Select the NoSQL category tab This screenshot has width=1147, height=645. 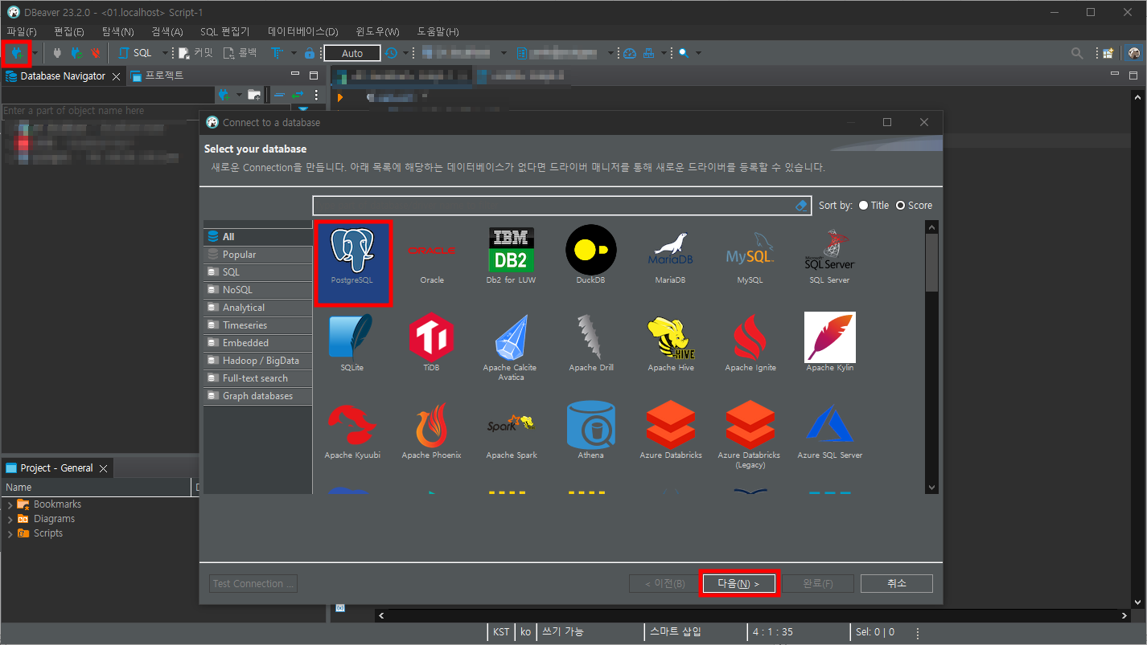257,290
